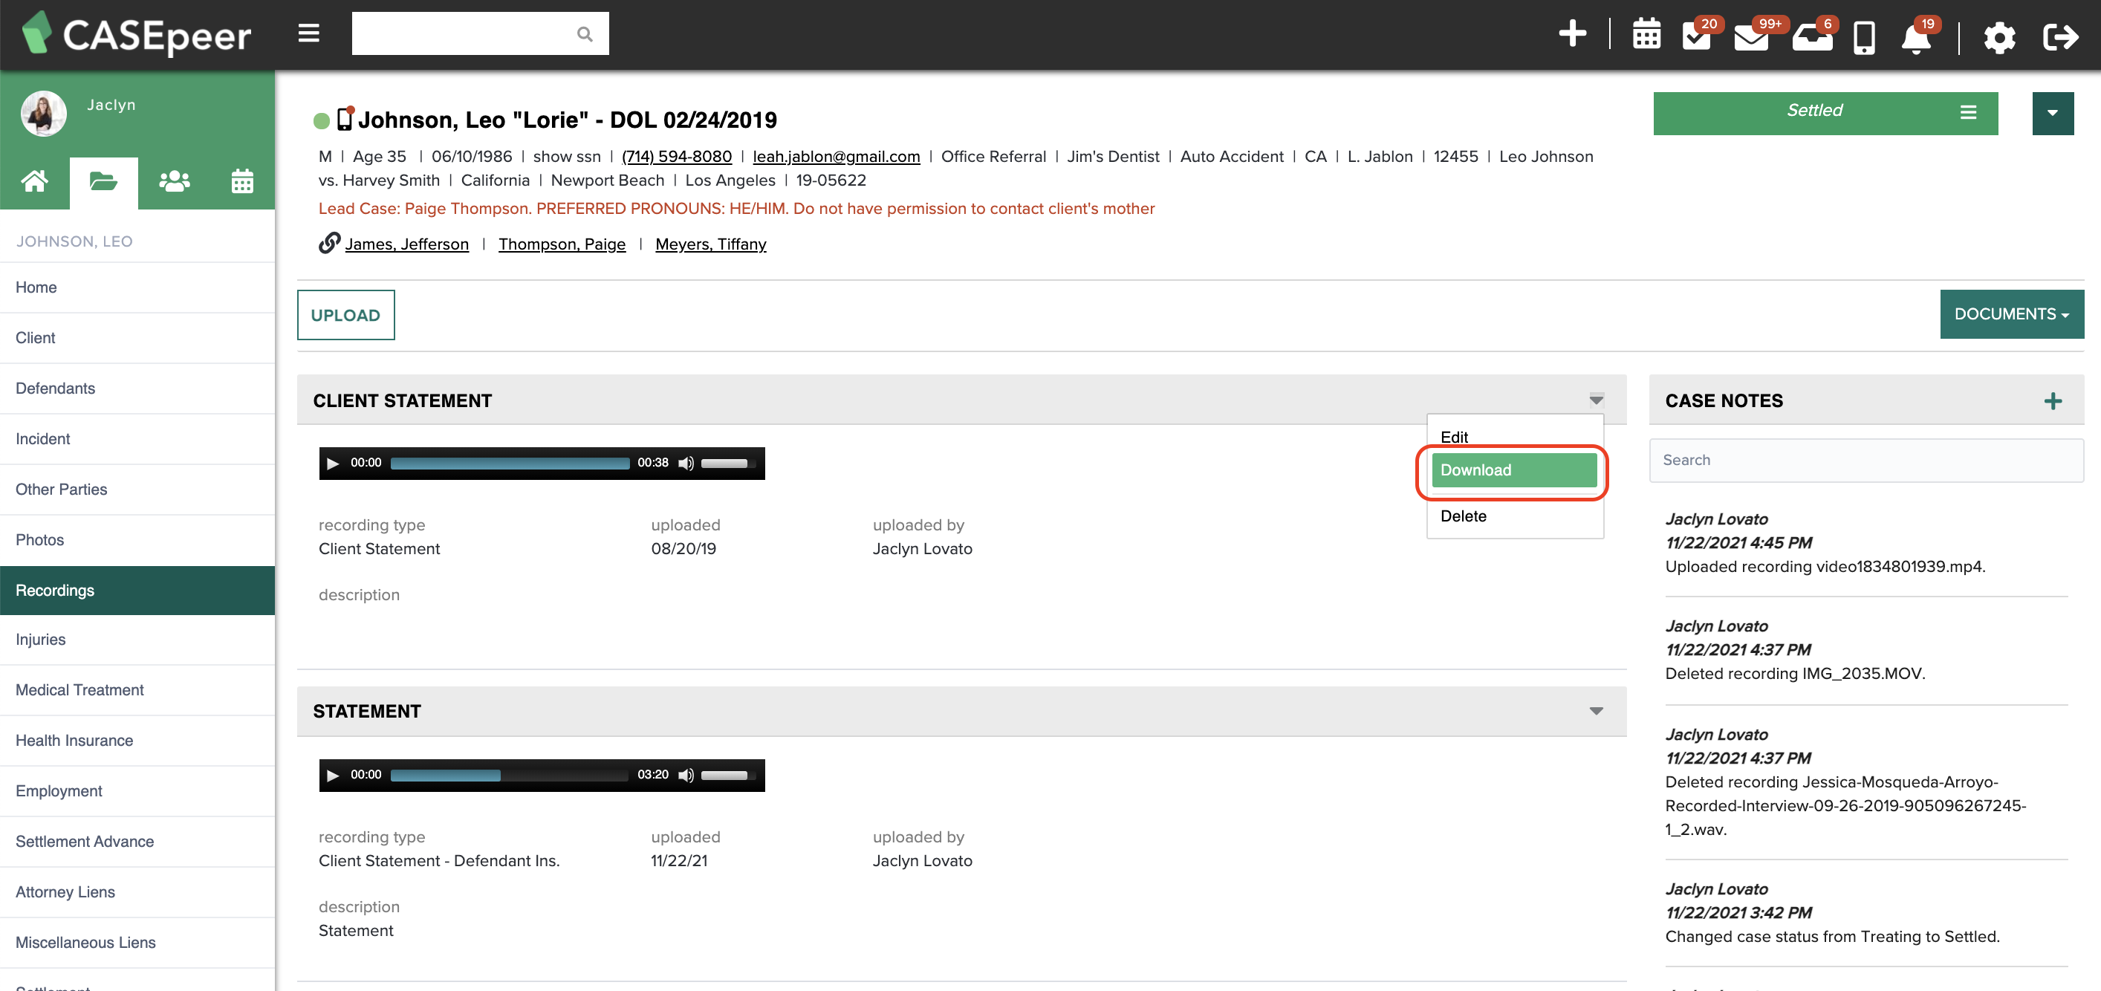Open the hamburger menu in top bar
This screenshot has height=991, width=2101.
click(308, 33)
